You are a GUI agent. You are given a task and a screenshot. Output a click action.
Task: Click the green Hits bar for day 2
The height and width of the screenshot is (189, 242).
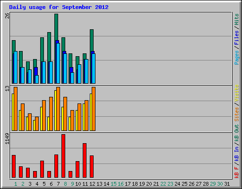[21, 59]
